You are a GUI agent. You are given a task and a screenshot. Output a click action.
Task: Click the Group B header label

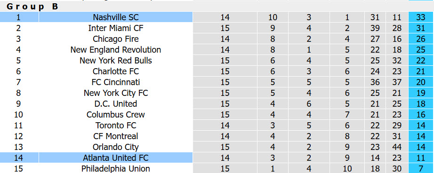[x=32, y=7]
